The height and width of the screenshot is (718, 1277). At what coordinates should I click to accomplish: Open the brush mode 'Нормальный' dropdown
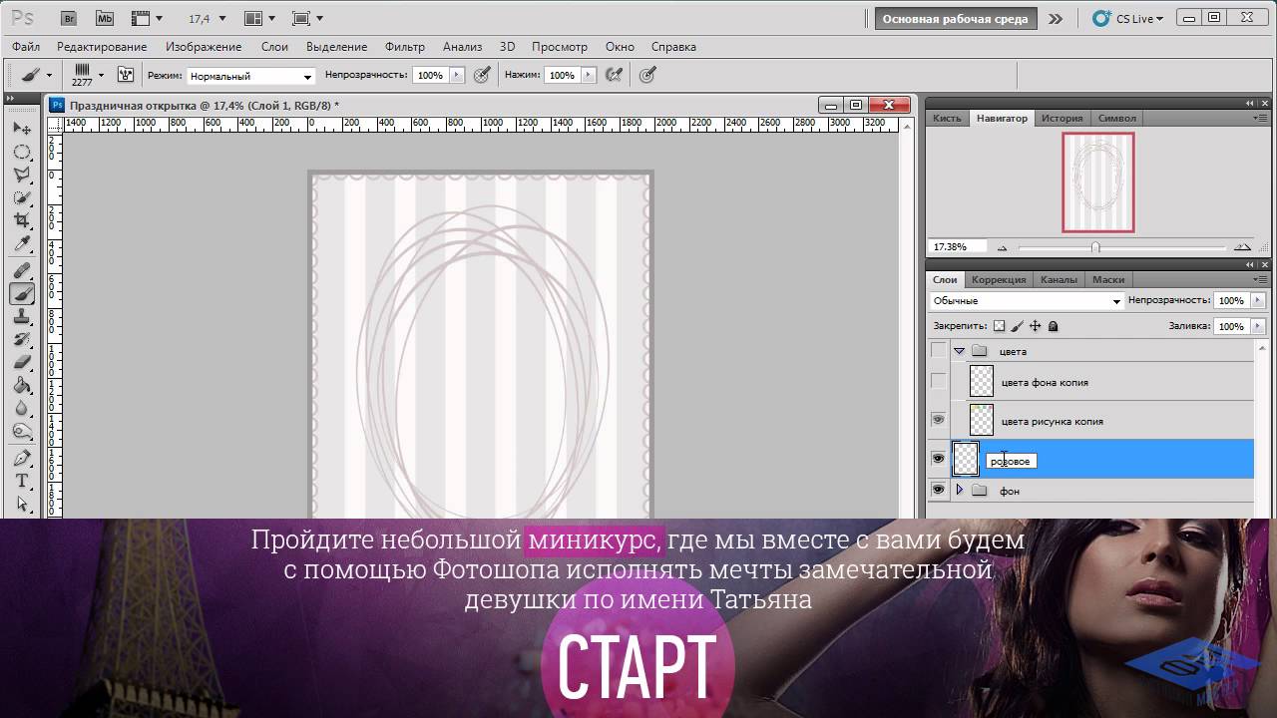tap(250, 76)
